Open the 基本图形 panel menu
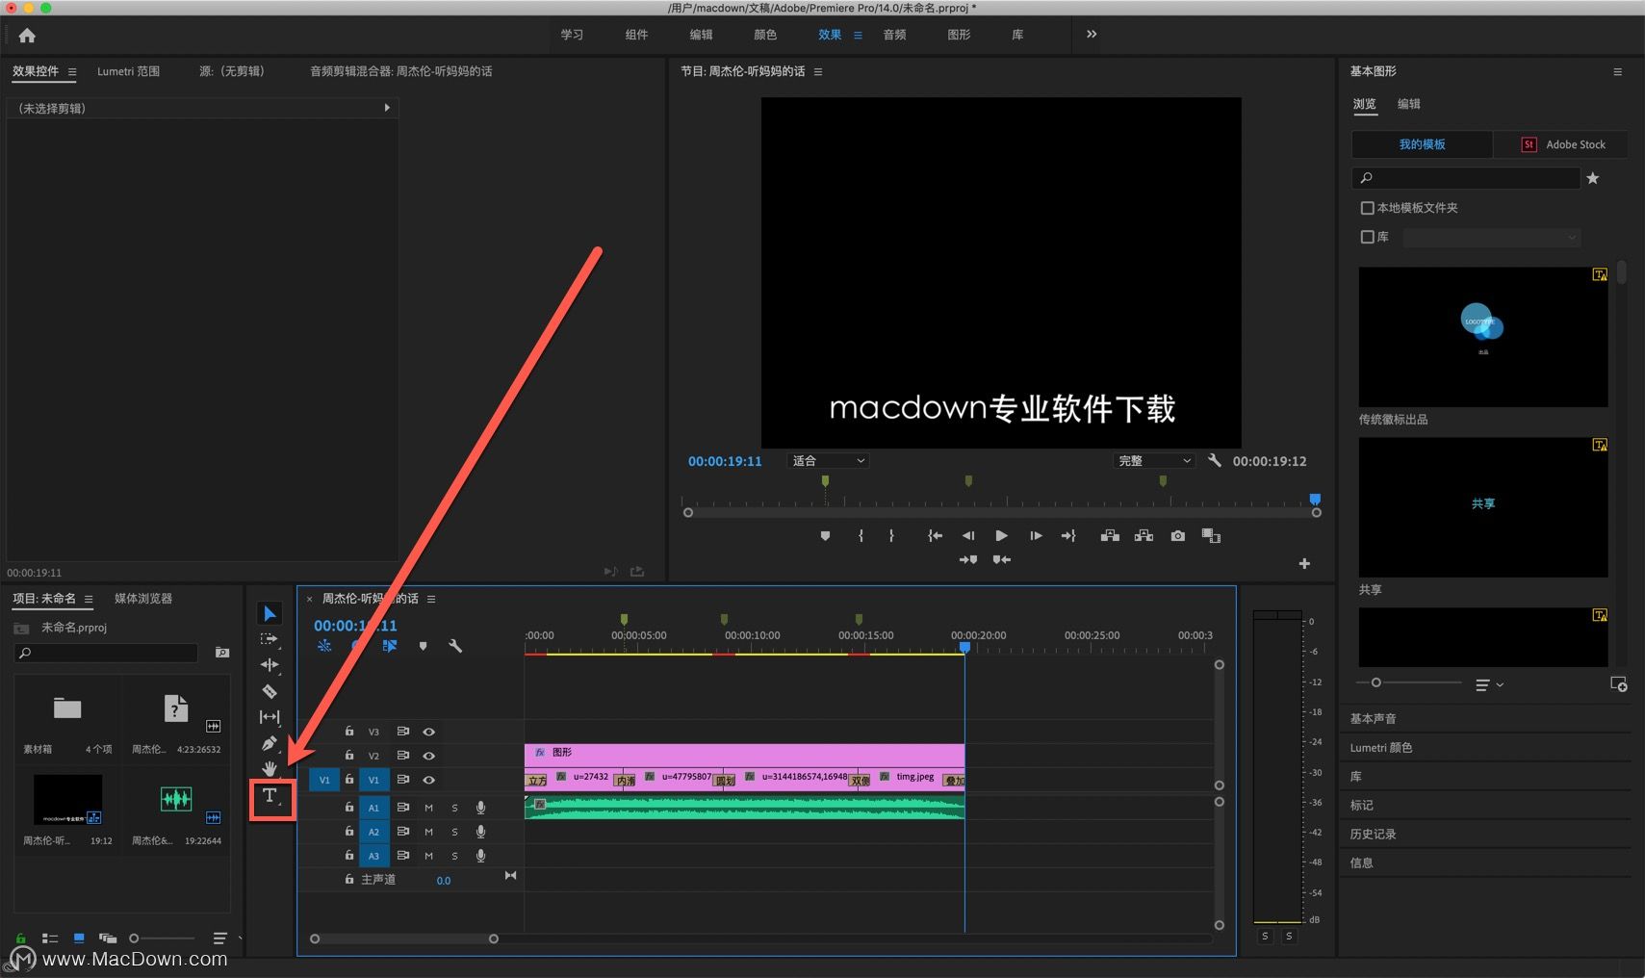 pos(1618,71)
